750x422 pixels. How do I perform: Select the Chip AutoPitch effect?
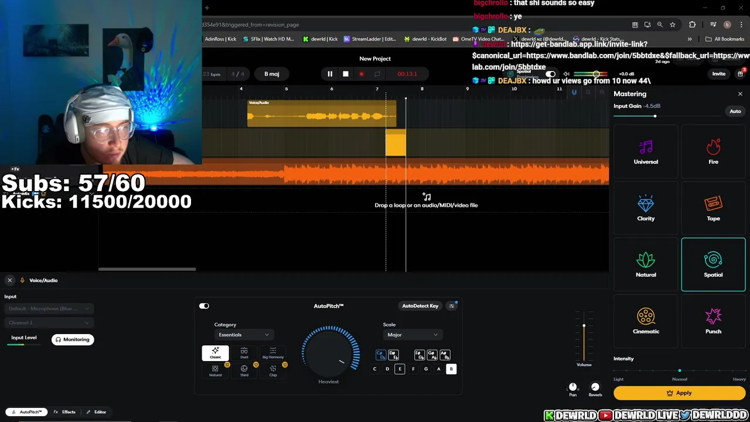point(273,370)
